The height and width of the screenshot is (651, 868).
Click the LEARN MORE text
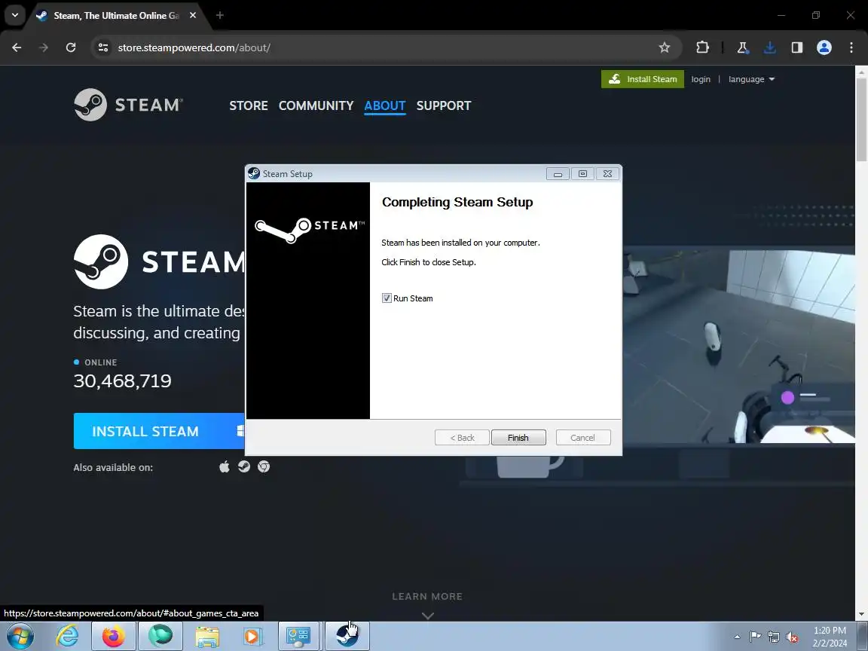point(426,596)
